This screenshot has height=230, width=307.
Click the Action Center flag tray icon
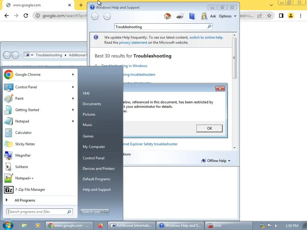(x=270, y=226)
